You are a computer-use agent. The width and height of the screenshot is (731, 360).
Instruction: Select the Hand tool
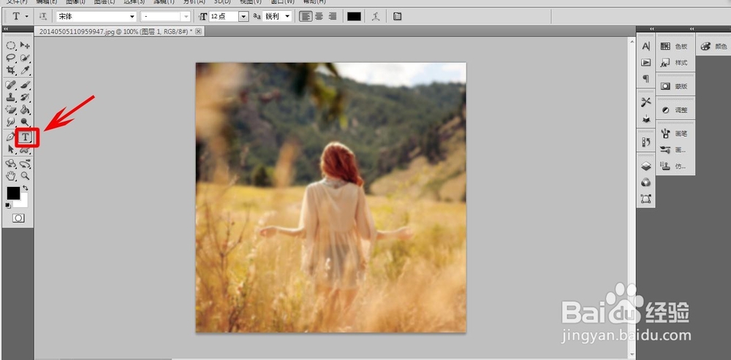[x=11, y=176]
